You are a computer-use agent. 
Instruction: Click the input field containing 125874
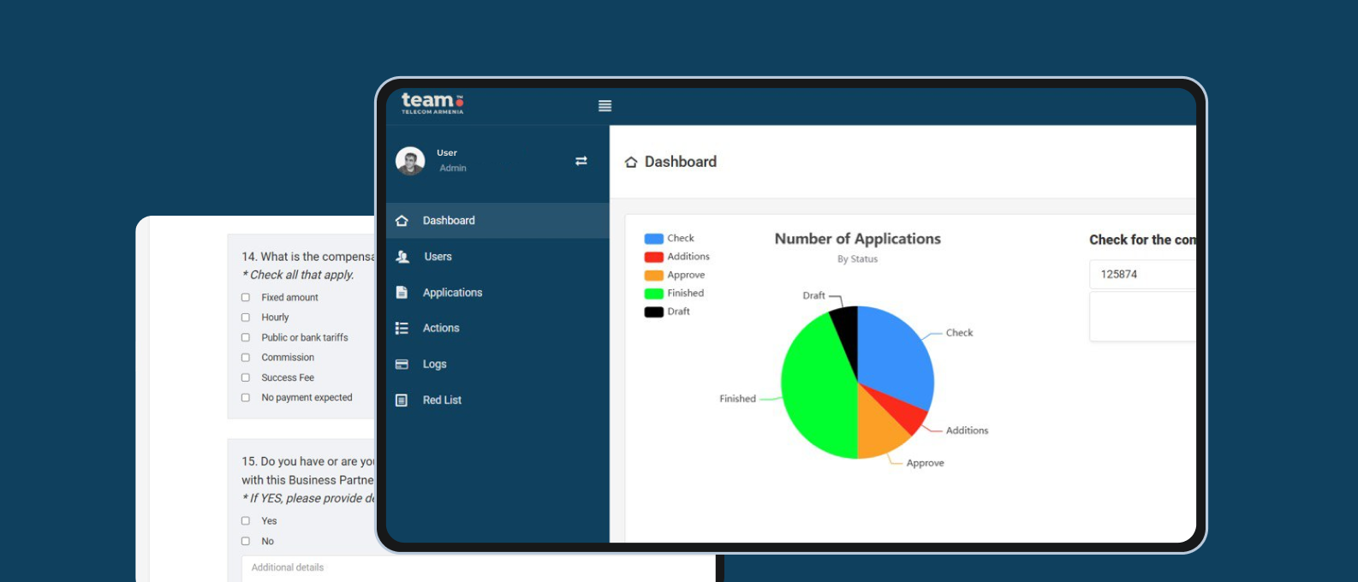pos(1142,275)
